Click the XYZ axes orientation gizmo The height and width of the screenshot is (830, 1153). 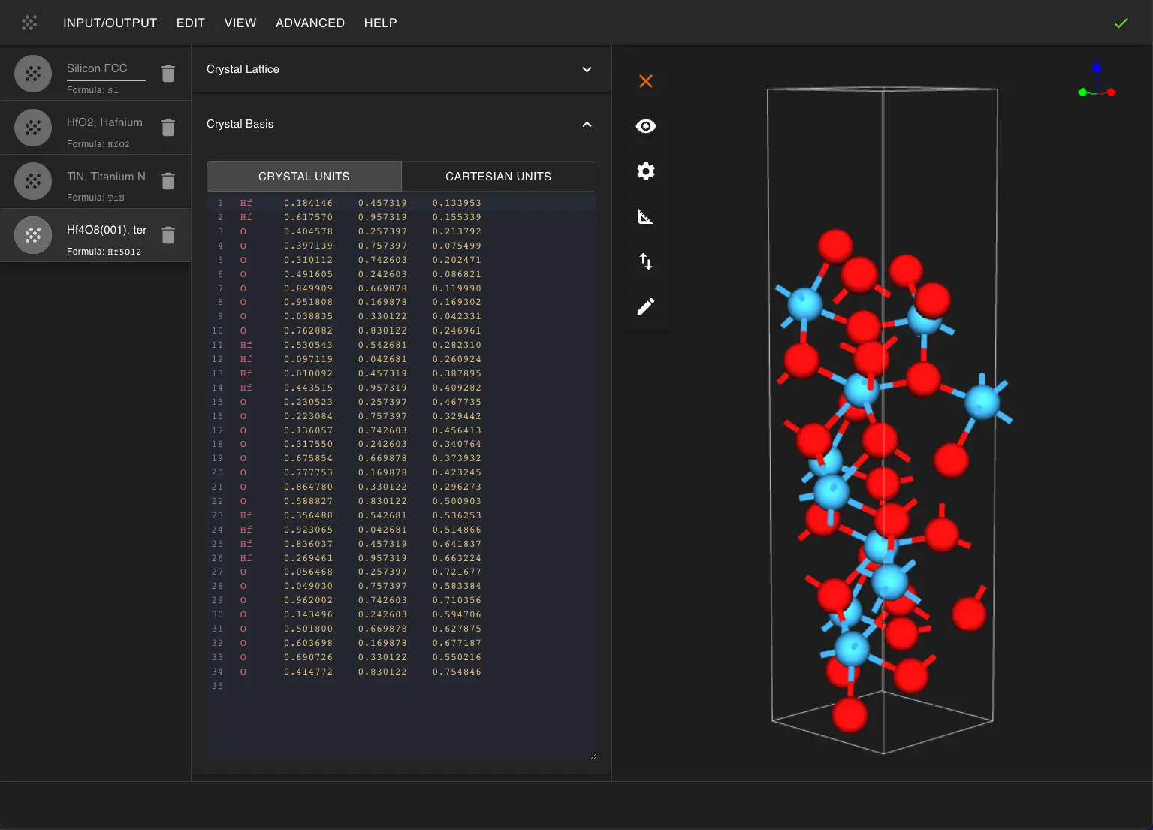coord(1097,81)
